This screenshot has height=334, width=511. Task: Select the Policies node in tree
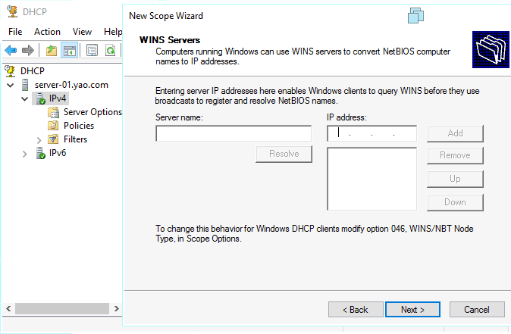[79, 126]
